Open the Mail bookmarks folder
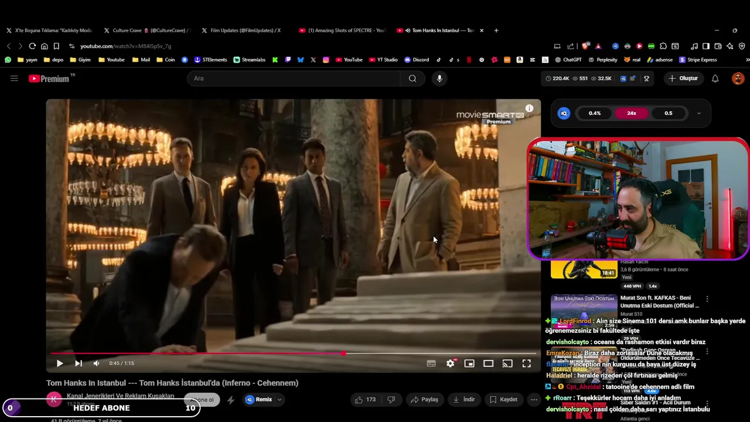Image resolution: width=750 pixels, height=422 pixels. 141,60
